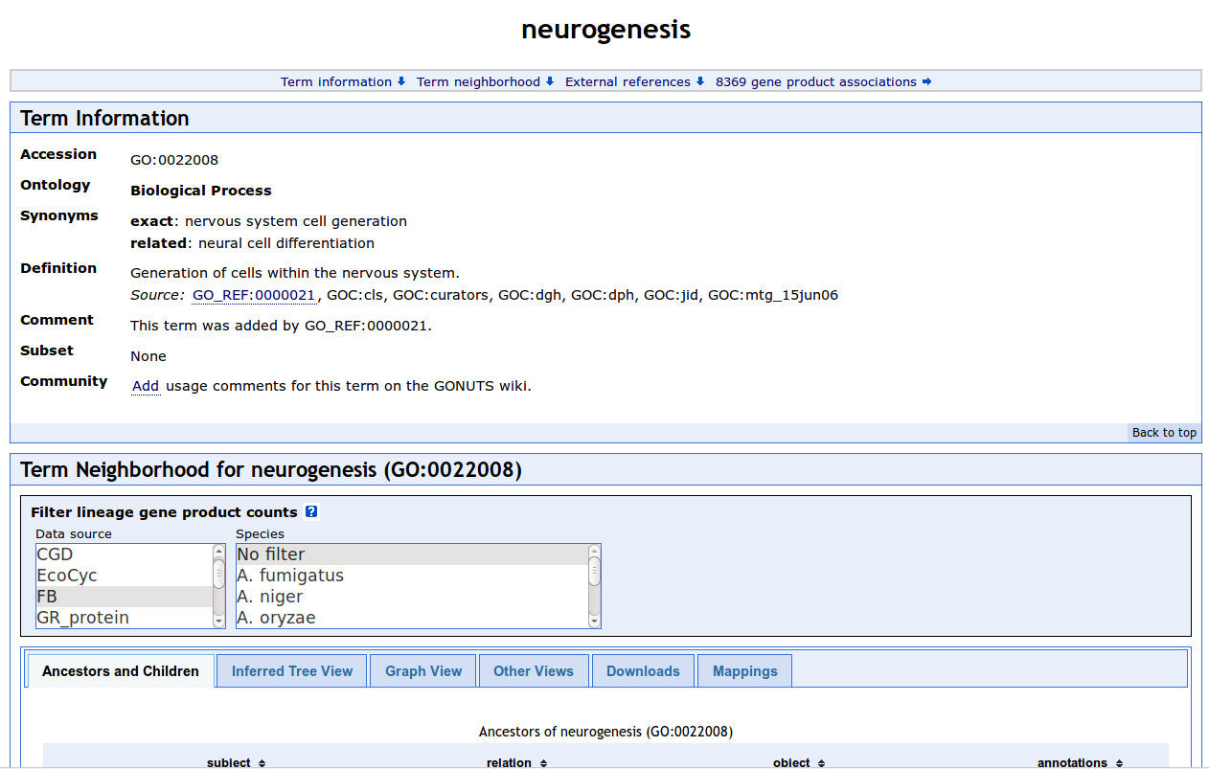
Task: Click the right arrow after gene product associations
Action: (x=926, y=82)
